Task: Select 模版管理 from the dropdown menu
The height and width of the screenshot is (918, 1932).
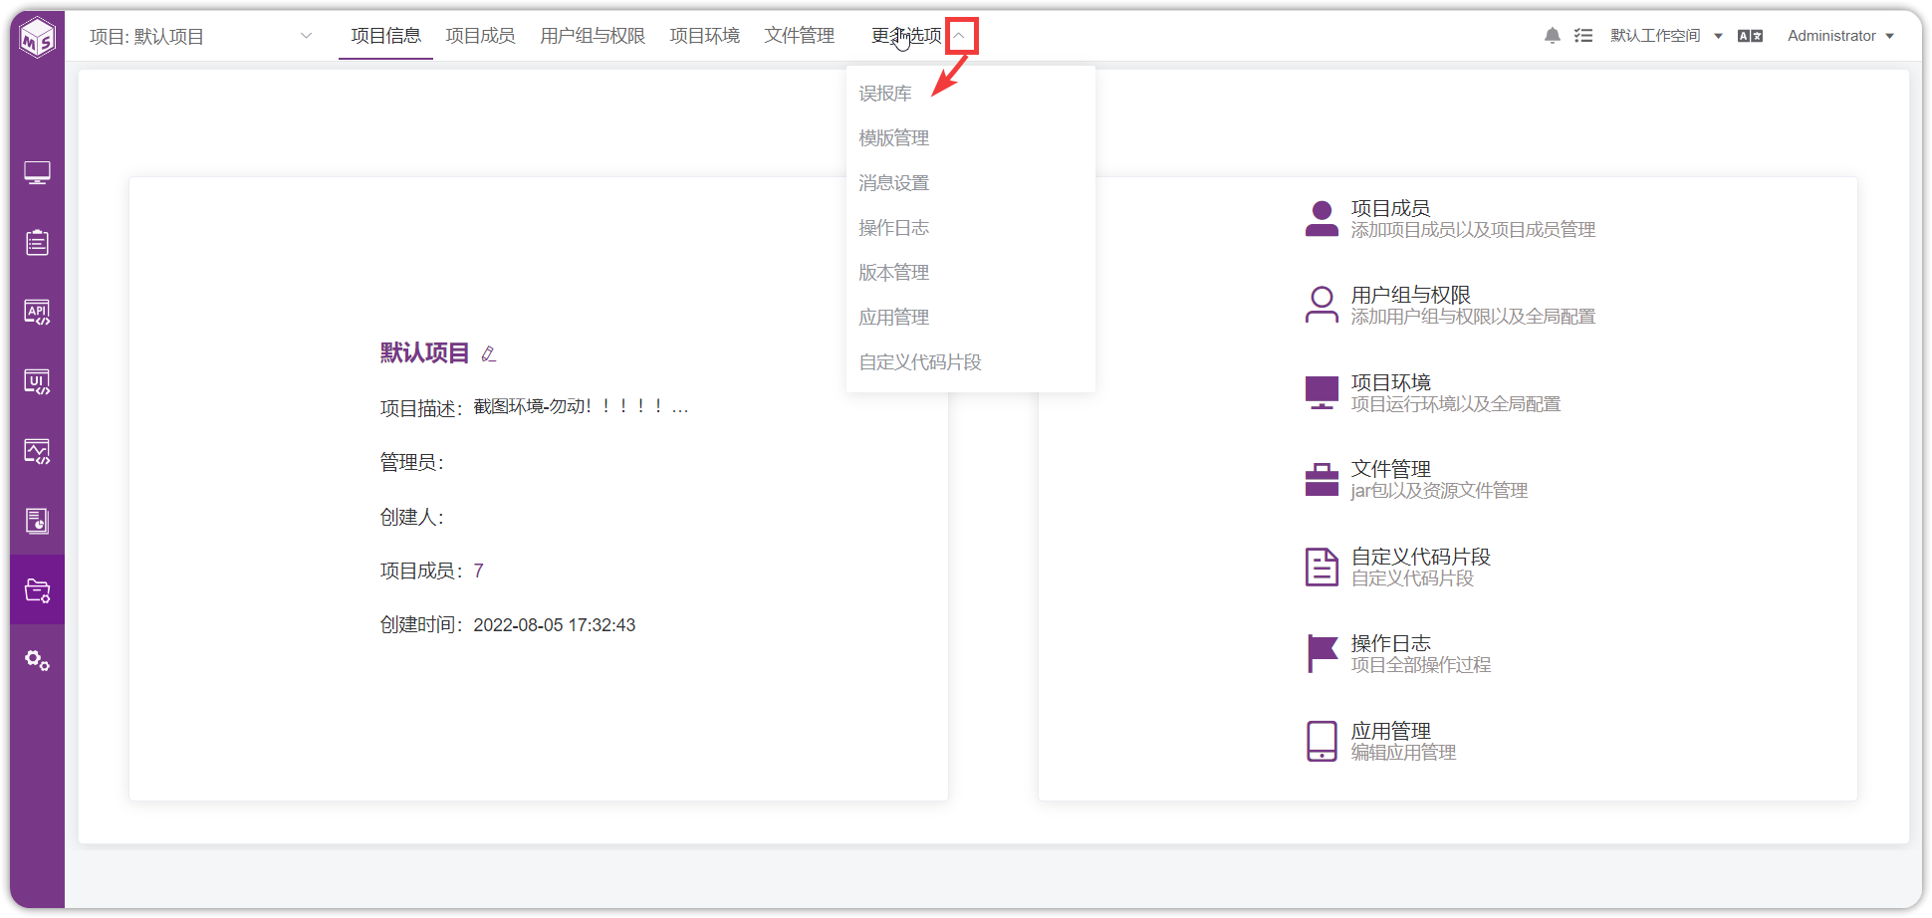Action: 971,137
